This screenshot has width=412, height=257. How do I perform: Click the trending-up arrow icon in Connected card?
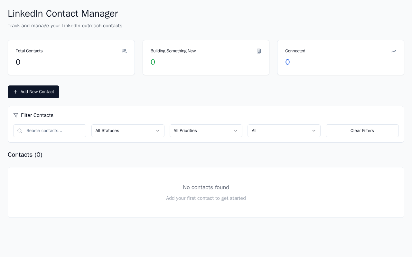point(394,51)
